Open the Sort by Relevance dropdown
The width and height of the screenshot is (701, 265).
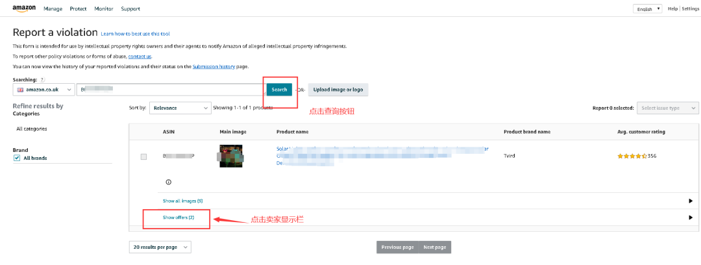180,108
